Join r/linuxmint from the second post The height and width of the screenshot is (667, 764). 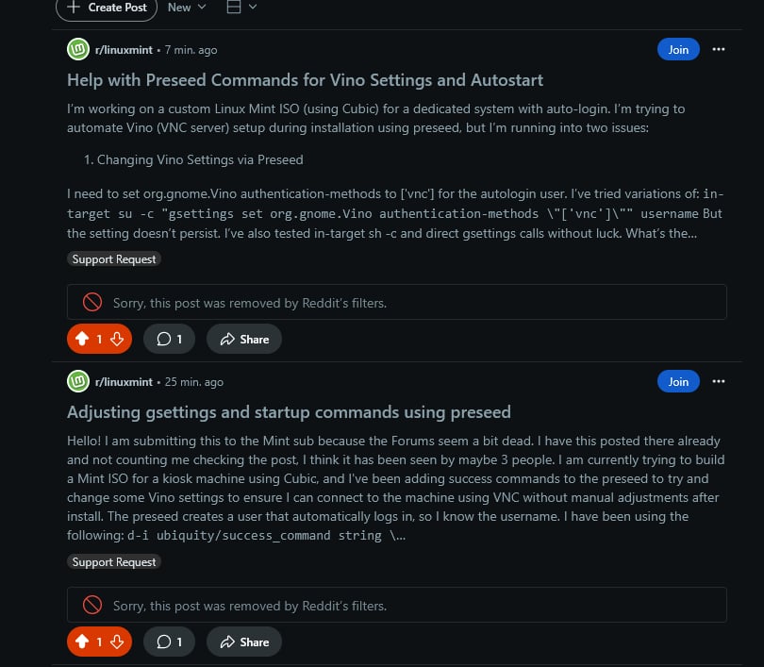[678, 381]
